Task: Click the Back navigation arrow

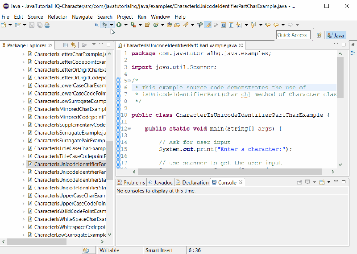Action: pyautogui.click(x=276, y=25)
